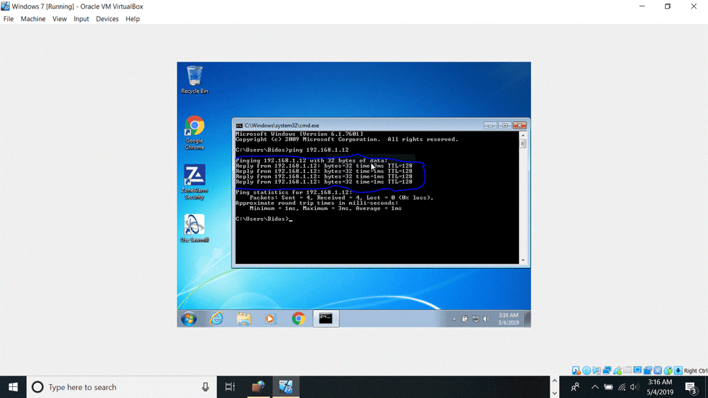Screen dimensions: 708x398
Task: Click VirtualBox mouse integration indicator
Action: pos(668,370)
